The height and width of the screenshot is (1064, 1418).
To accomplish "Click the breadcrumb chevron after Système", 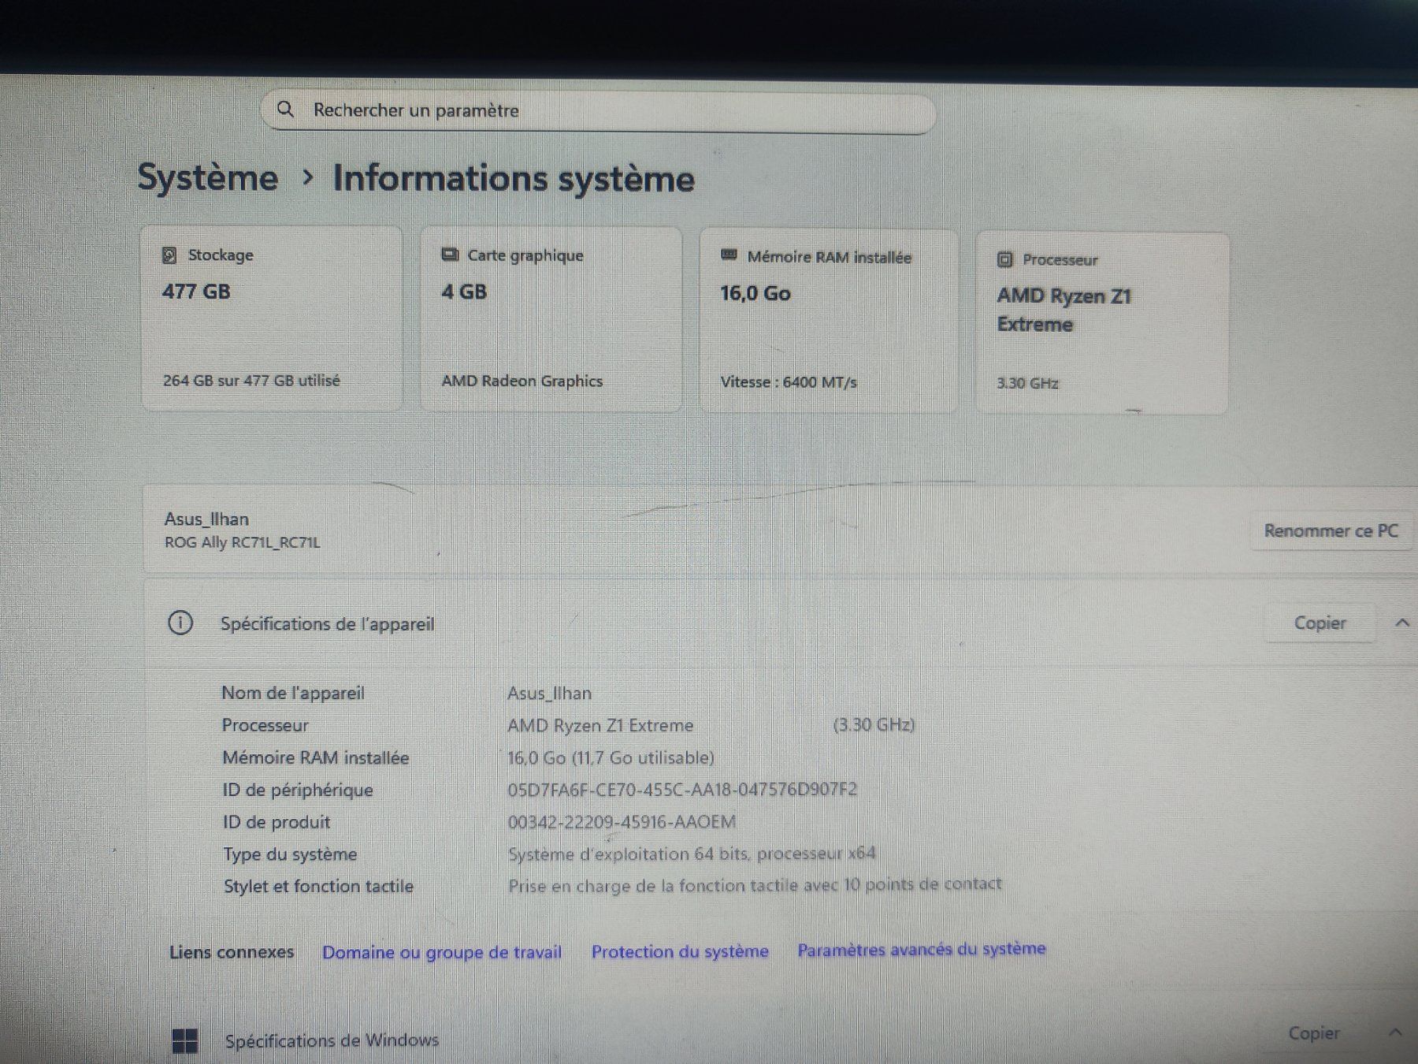I will point(308,178).
